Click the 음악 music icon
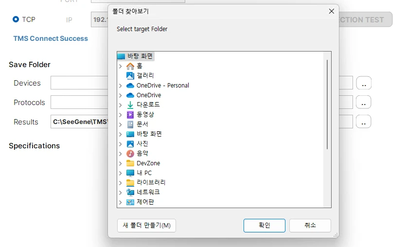 pyautogui.click(x=130, y=154)
